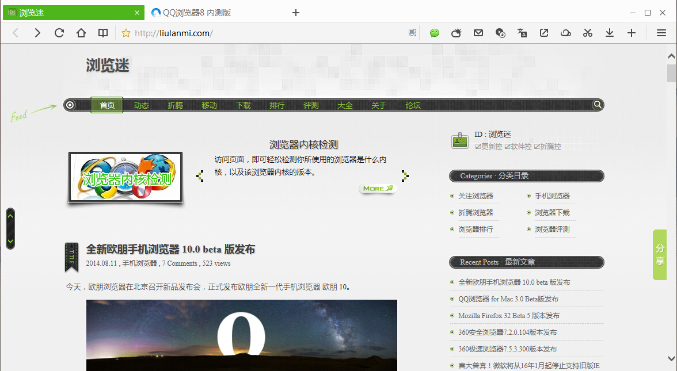Open the hamburger main menu
Image resolution: width=677 pixels, height=371 pixels.
661,33
